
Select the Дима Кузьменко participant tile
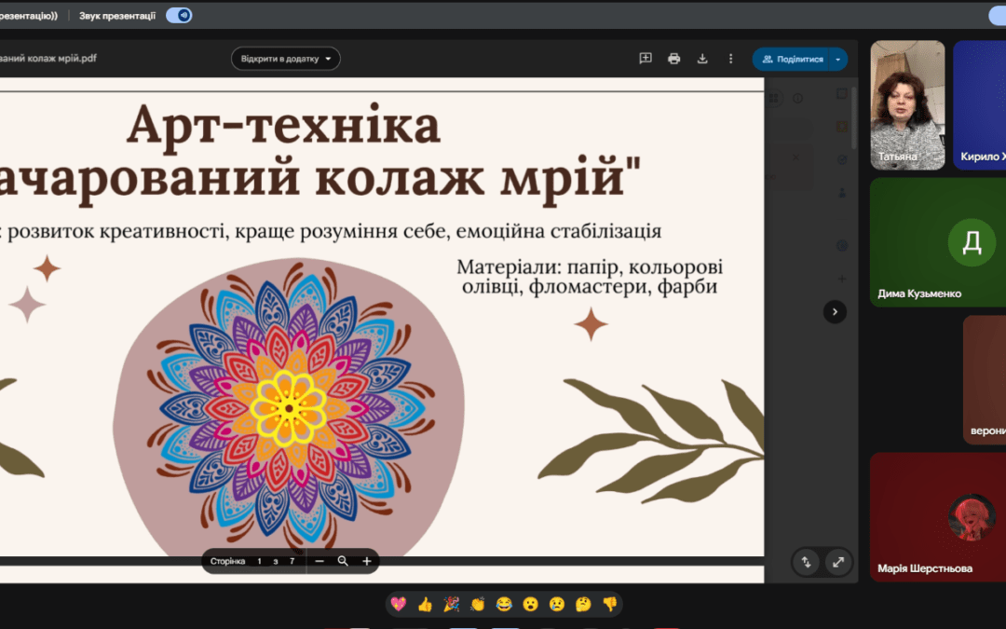(938, 242)
